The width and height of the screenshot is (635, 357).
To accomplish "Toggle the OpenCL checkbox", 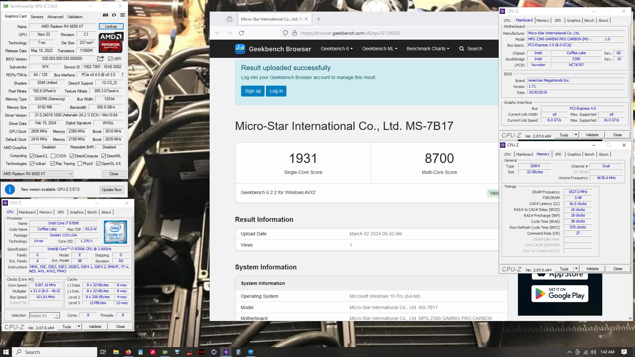I will pos(32,156).
